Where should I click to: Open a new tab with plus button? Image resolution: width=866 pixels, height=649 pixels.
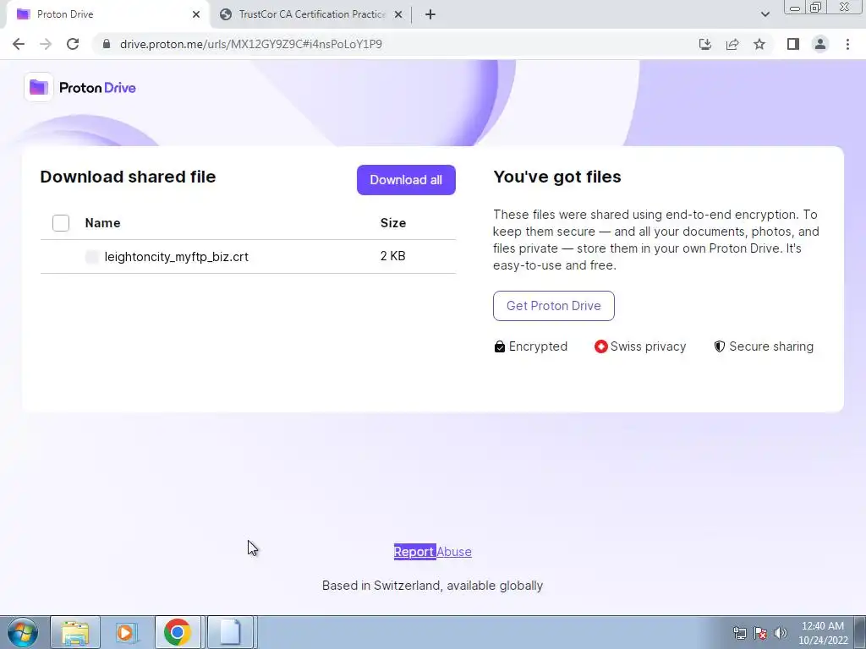pos(430,14)
